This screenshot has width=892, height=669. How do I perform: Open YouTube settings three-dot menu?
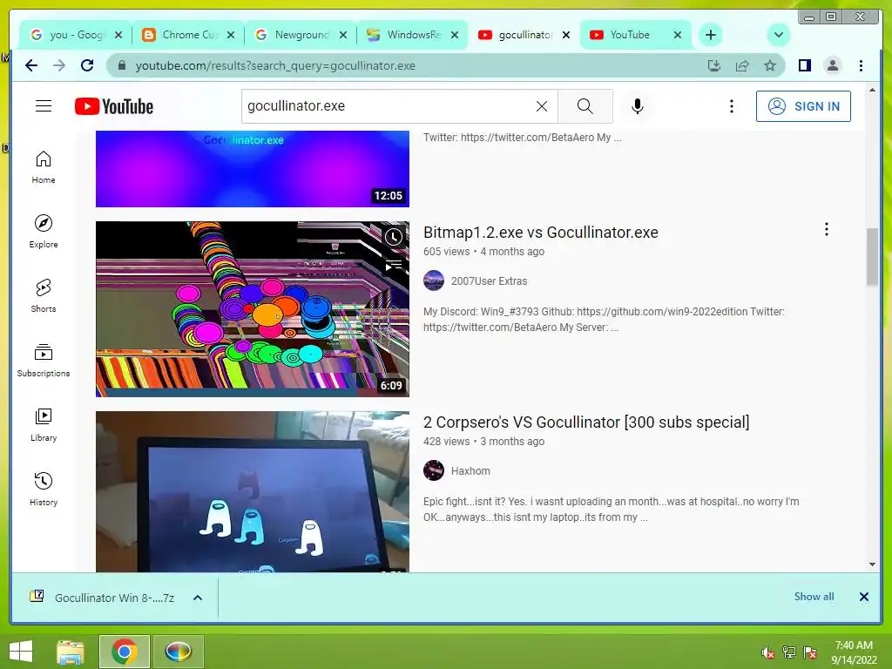pyautogui.click(x=731, y=106)
